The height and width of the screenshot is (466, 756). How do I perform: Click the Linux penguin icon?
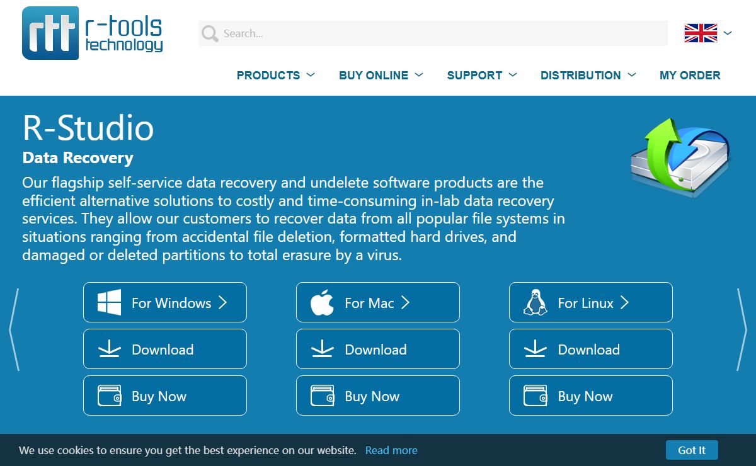[x=535, y=303]
